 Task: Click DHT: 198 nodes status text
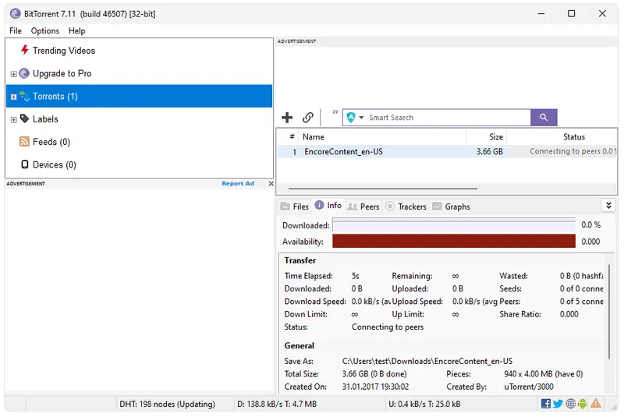click(x=167, y=405)
